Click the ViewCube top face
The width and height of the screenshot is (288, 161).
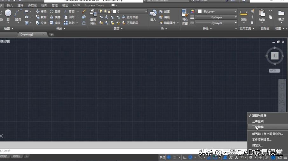[275, 56]
